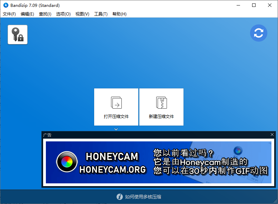Screen dimensions: 278x204
Task: Open the password manager key icon
Action: 17,34
